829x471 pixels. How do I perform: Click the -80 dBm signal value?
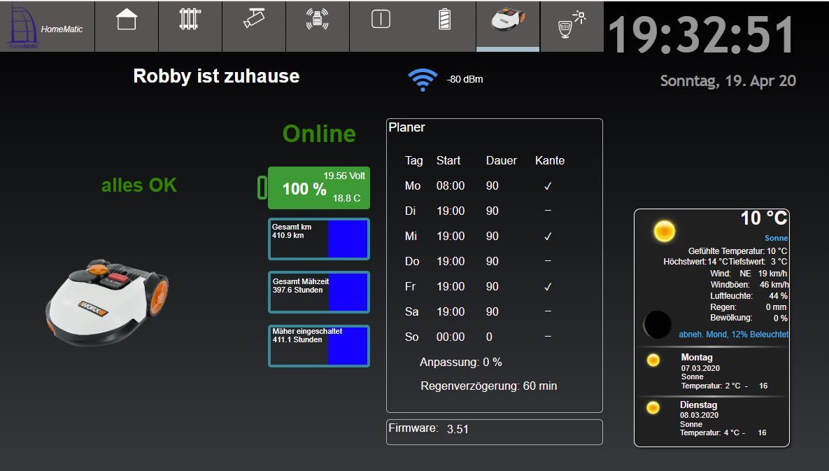pos(465,79)
